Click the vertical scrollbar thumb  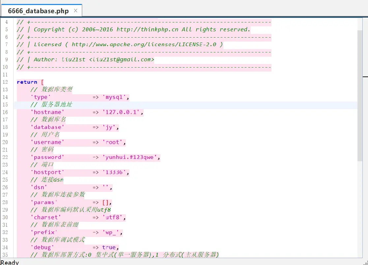[360, 96]
